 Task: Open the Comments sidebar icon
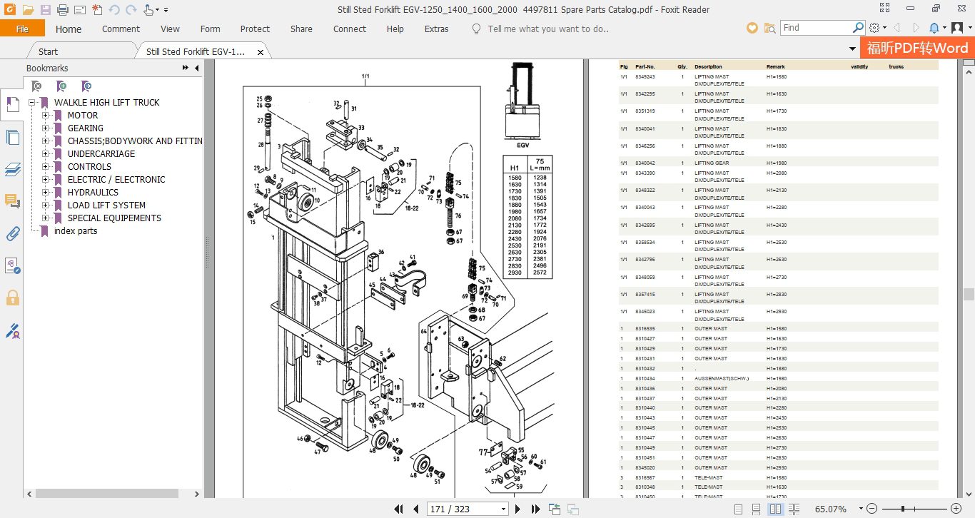(x=12, y=201)
